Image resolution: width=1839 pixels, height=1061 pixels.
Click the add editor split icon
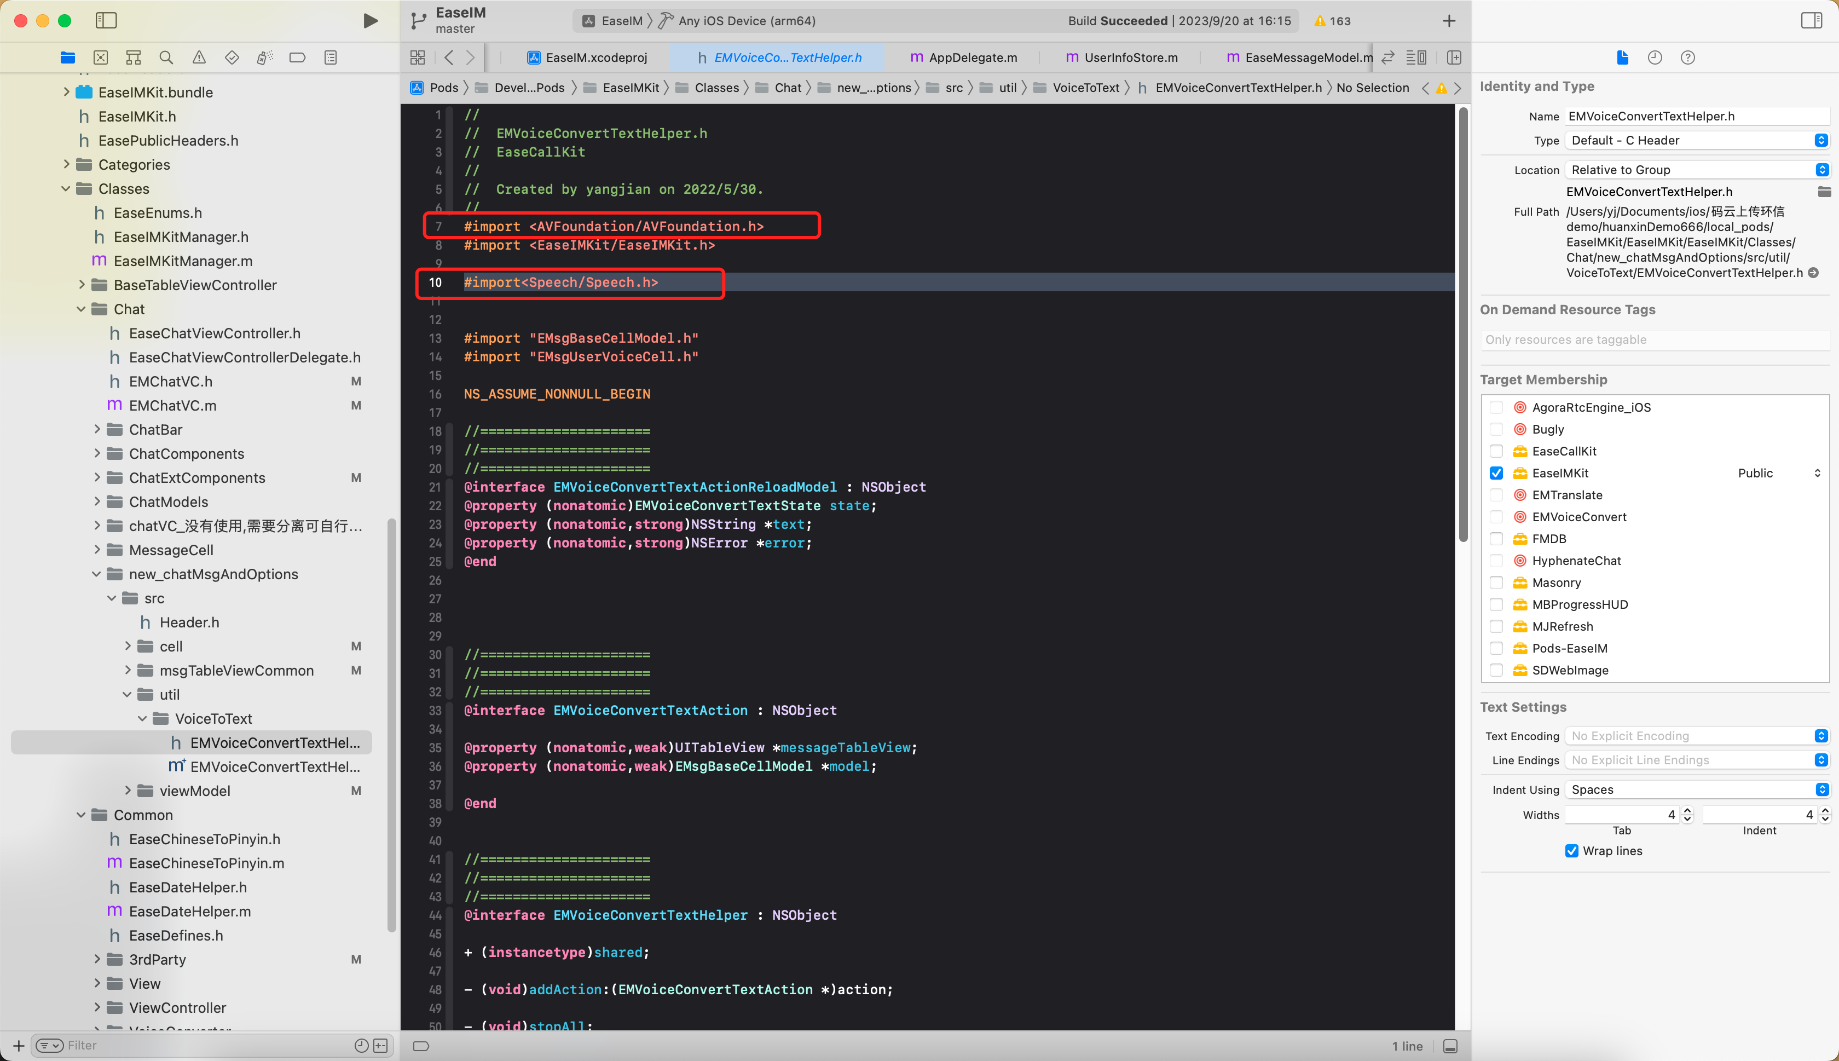[1454, 57]
